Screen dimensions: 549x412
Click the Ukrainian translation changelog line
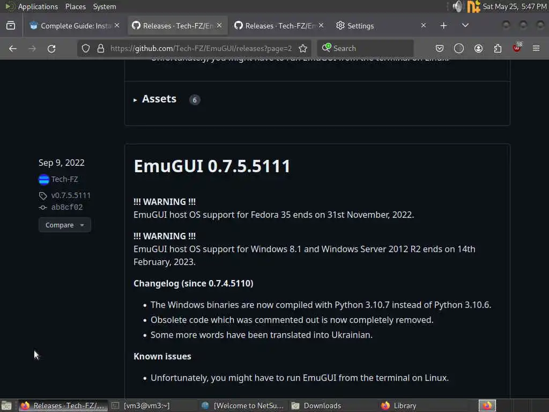pos(261,335)
